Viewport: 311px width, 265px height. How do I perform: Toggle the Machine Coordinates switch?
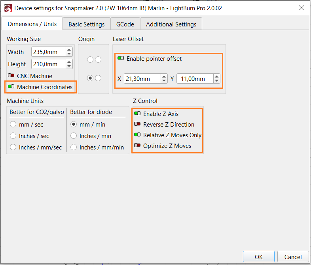click(11, 86)
